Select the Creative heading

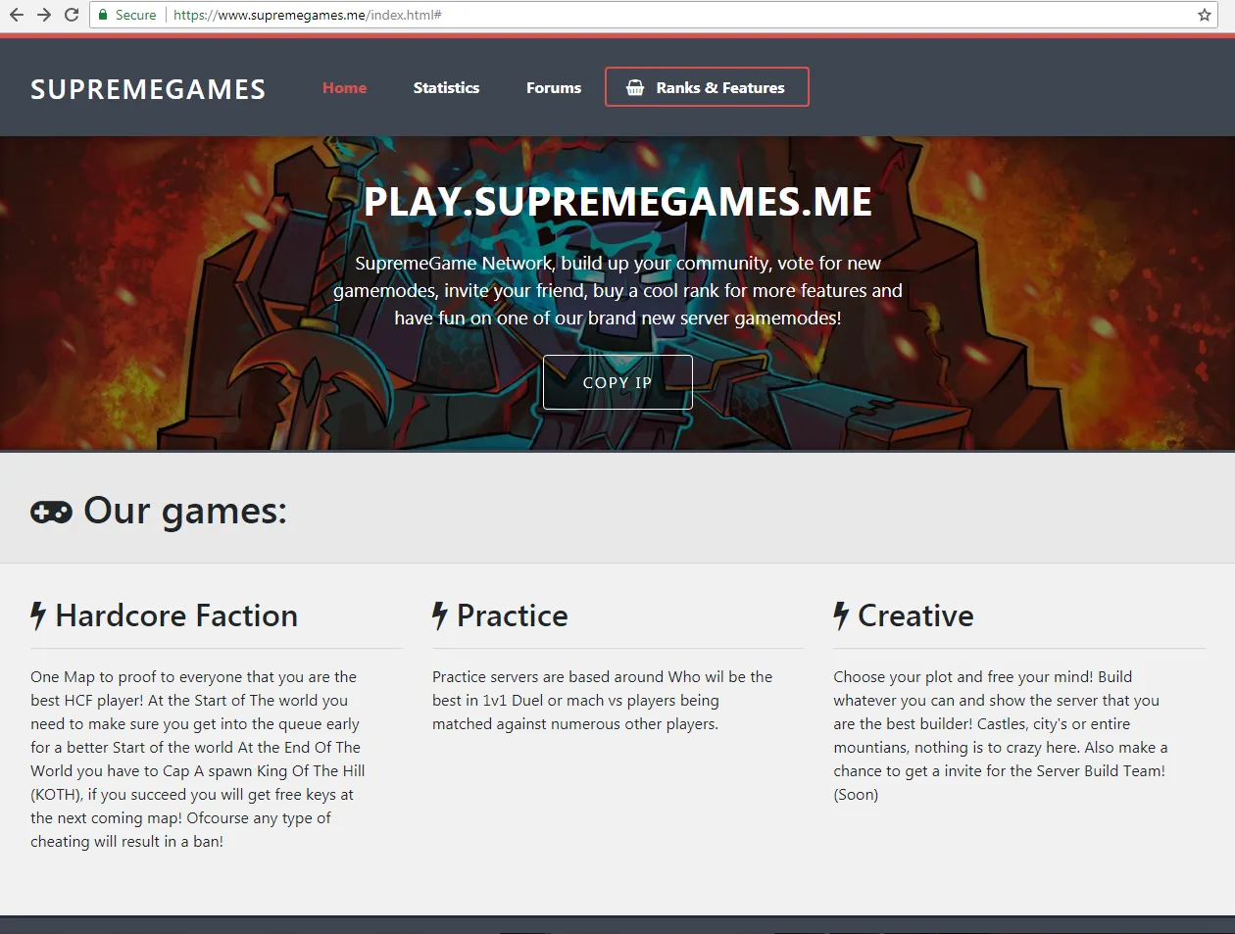(915, 615)
